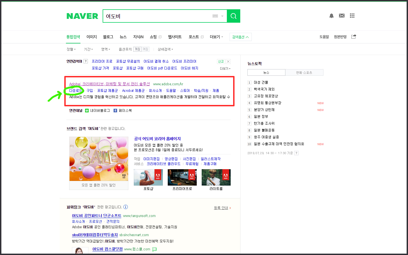408x255 pixels.
Task: Collapse the 검색옵션 panel
Action: (241, 37)
